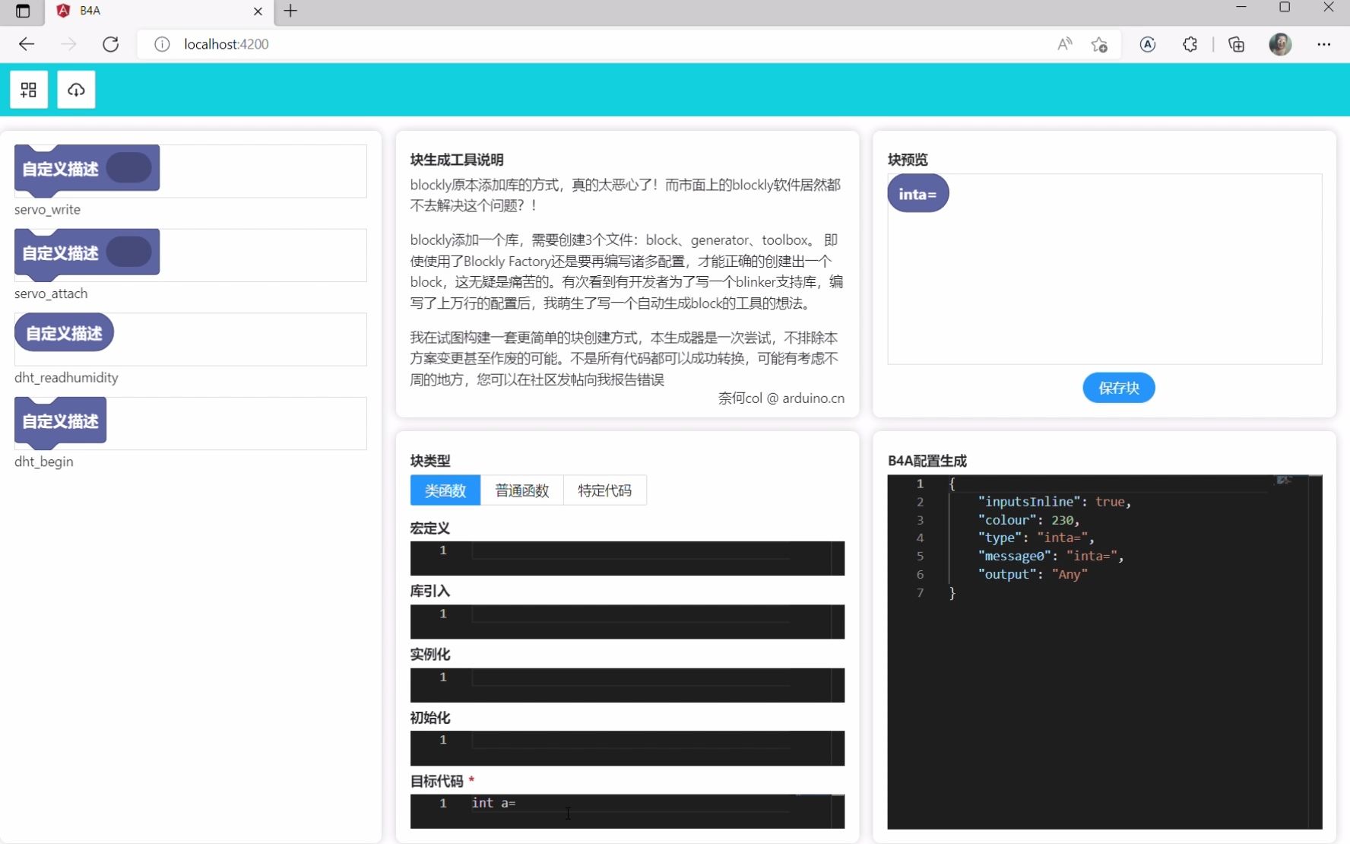The height and width of the screenshot is (844, 1350).
Task: Activate the Read aloud icon
Action: click(x=1064, y=44)
